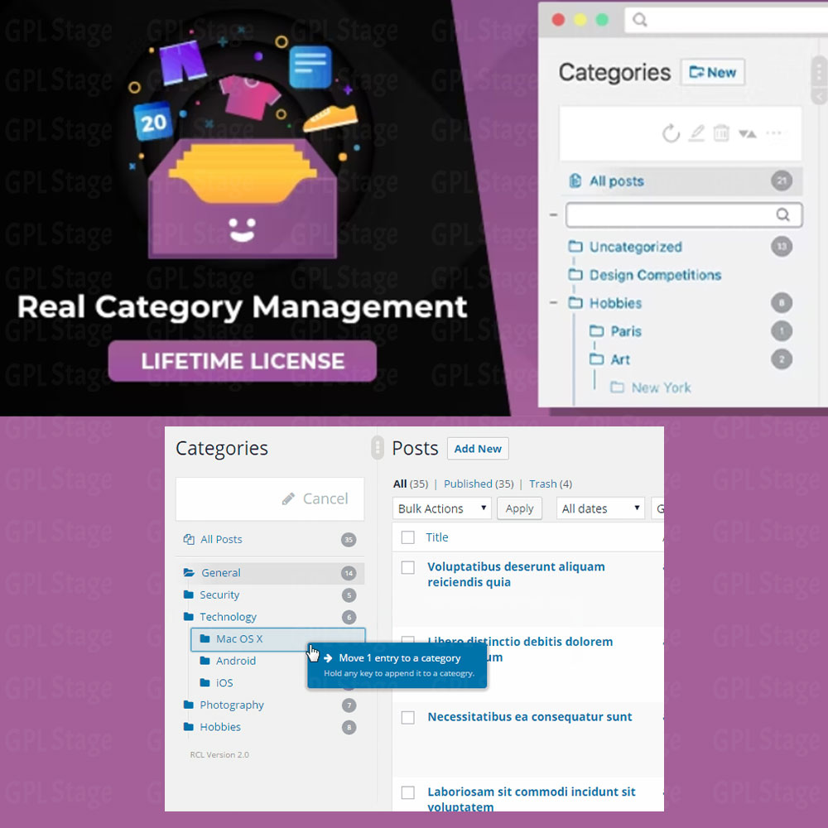The height and width of the screenshot is (828, 828).
Task: Click the browser address bar search icon
Action: click(639, 20)
